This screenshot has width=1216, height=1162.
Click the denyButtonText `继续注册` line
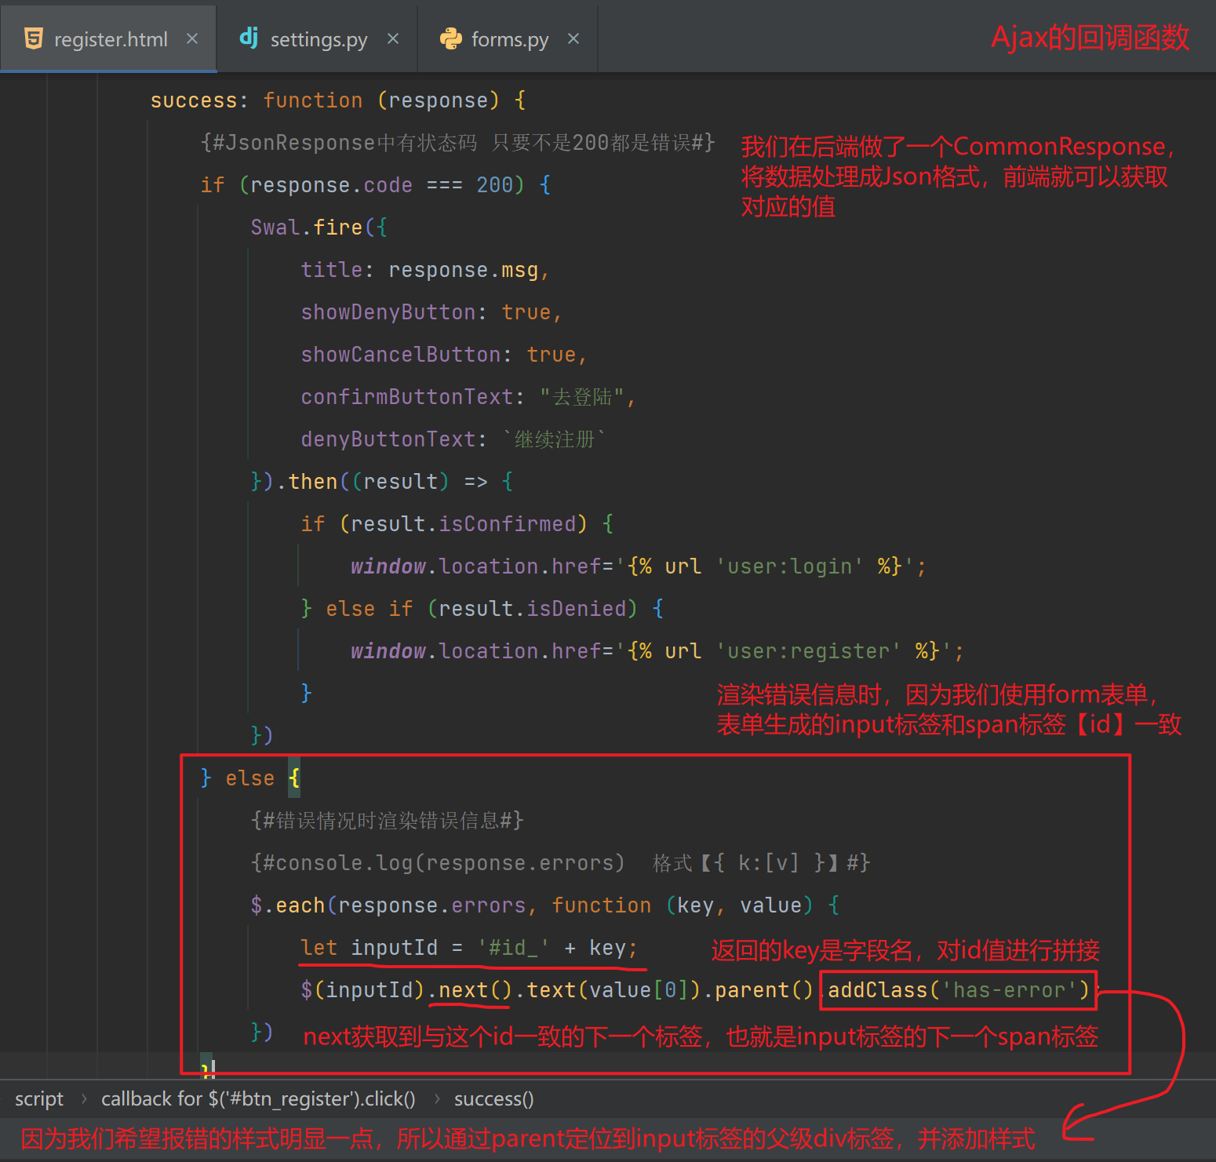pyautogui.click(x=453, y=439)
